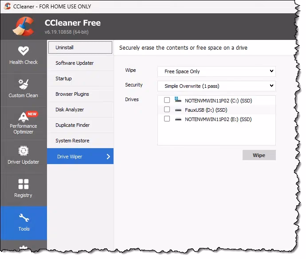Image resolution: width=306 pixels, height=259 pixels.
Task: Open the Disk Analyzer tool
Action: [80, 110]
